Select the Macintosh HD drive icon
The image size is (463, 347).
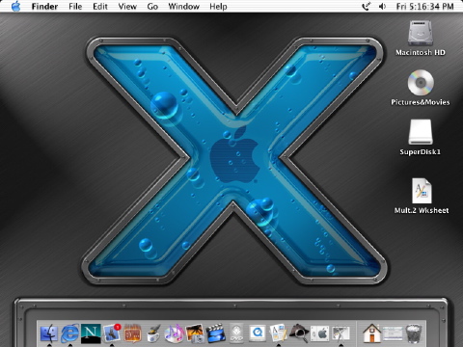421,34
